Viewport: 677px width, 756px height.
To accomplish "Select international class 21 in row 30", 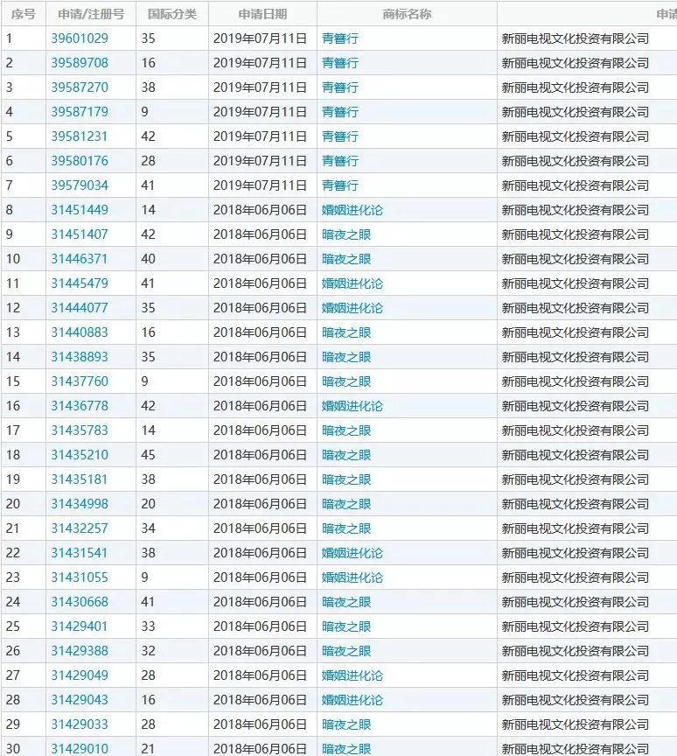I will coord(148,749).
